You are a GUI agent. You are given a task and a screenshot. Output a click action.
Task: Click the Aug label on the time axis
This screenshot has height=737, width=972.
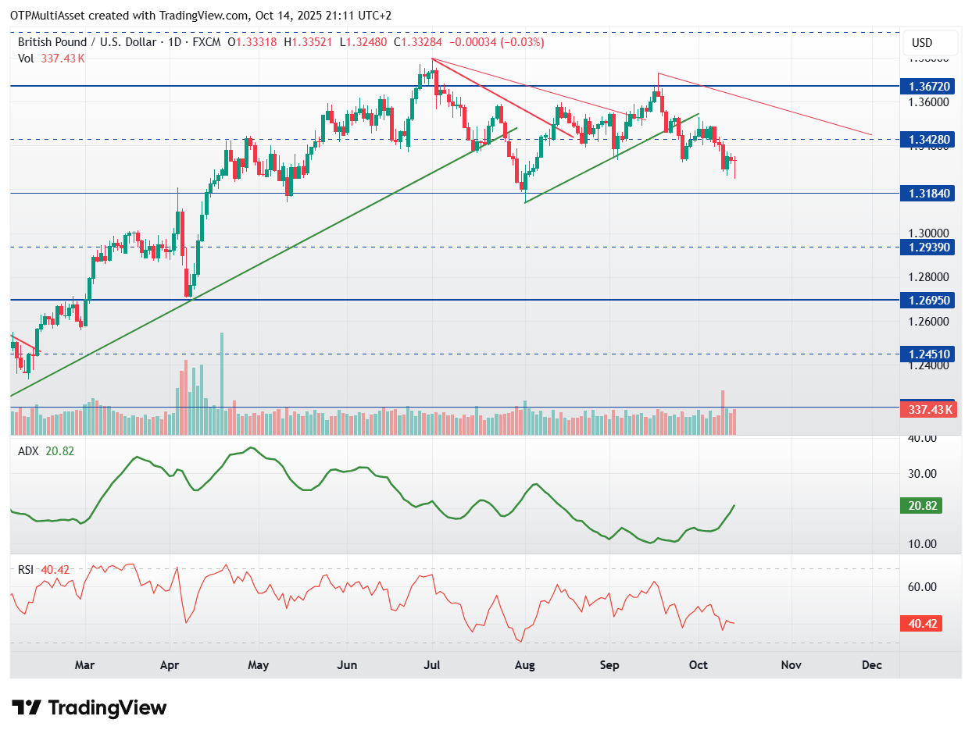(526, 665)
